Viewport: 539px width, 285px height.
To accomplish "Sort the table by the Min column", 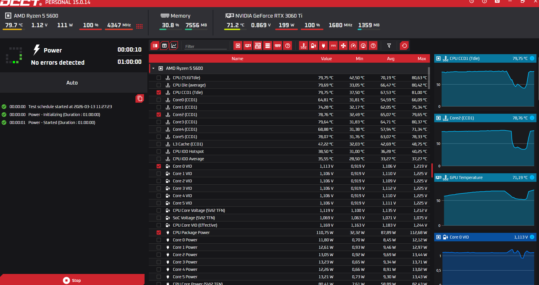I will click(360, 59).
